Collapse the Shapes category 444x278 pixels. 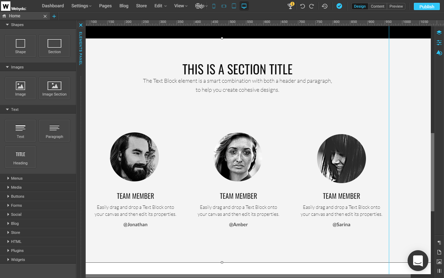(x=38, y=25)
